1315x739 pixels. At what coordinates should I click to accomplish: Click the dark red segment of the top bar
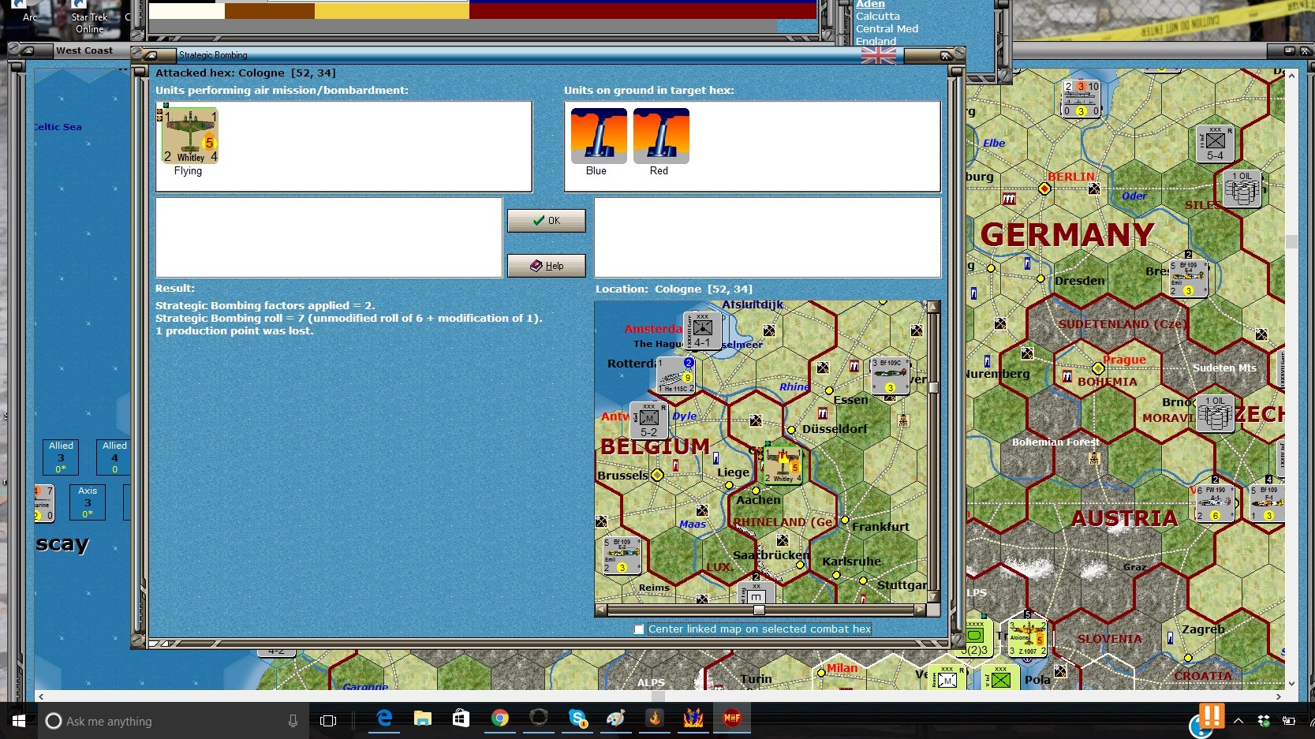click(643, 11)
